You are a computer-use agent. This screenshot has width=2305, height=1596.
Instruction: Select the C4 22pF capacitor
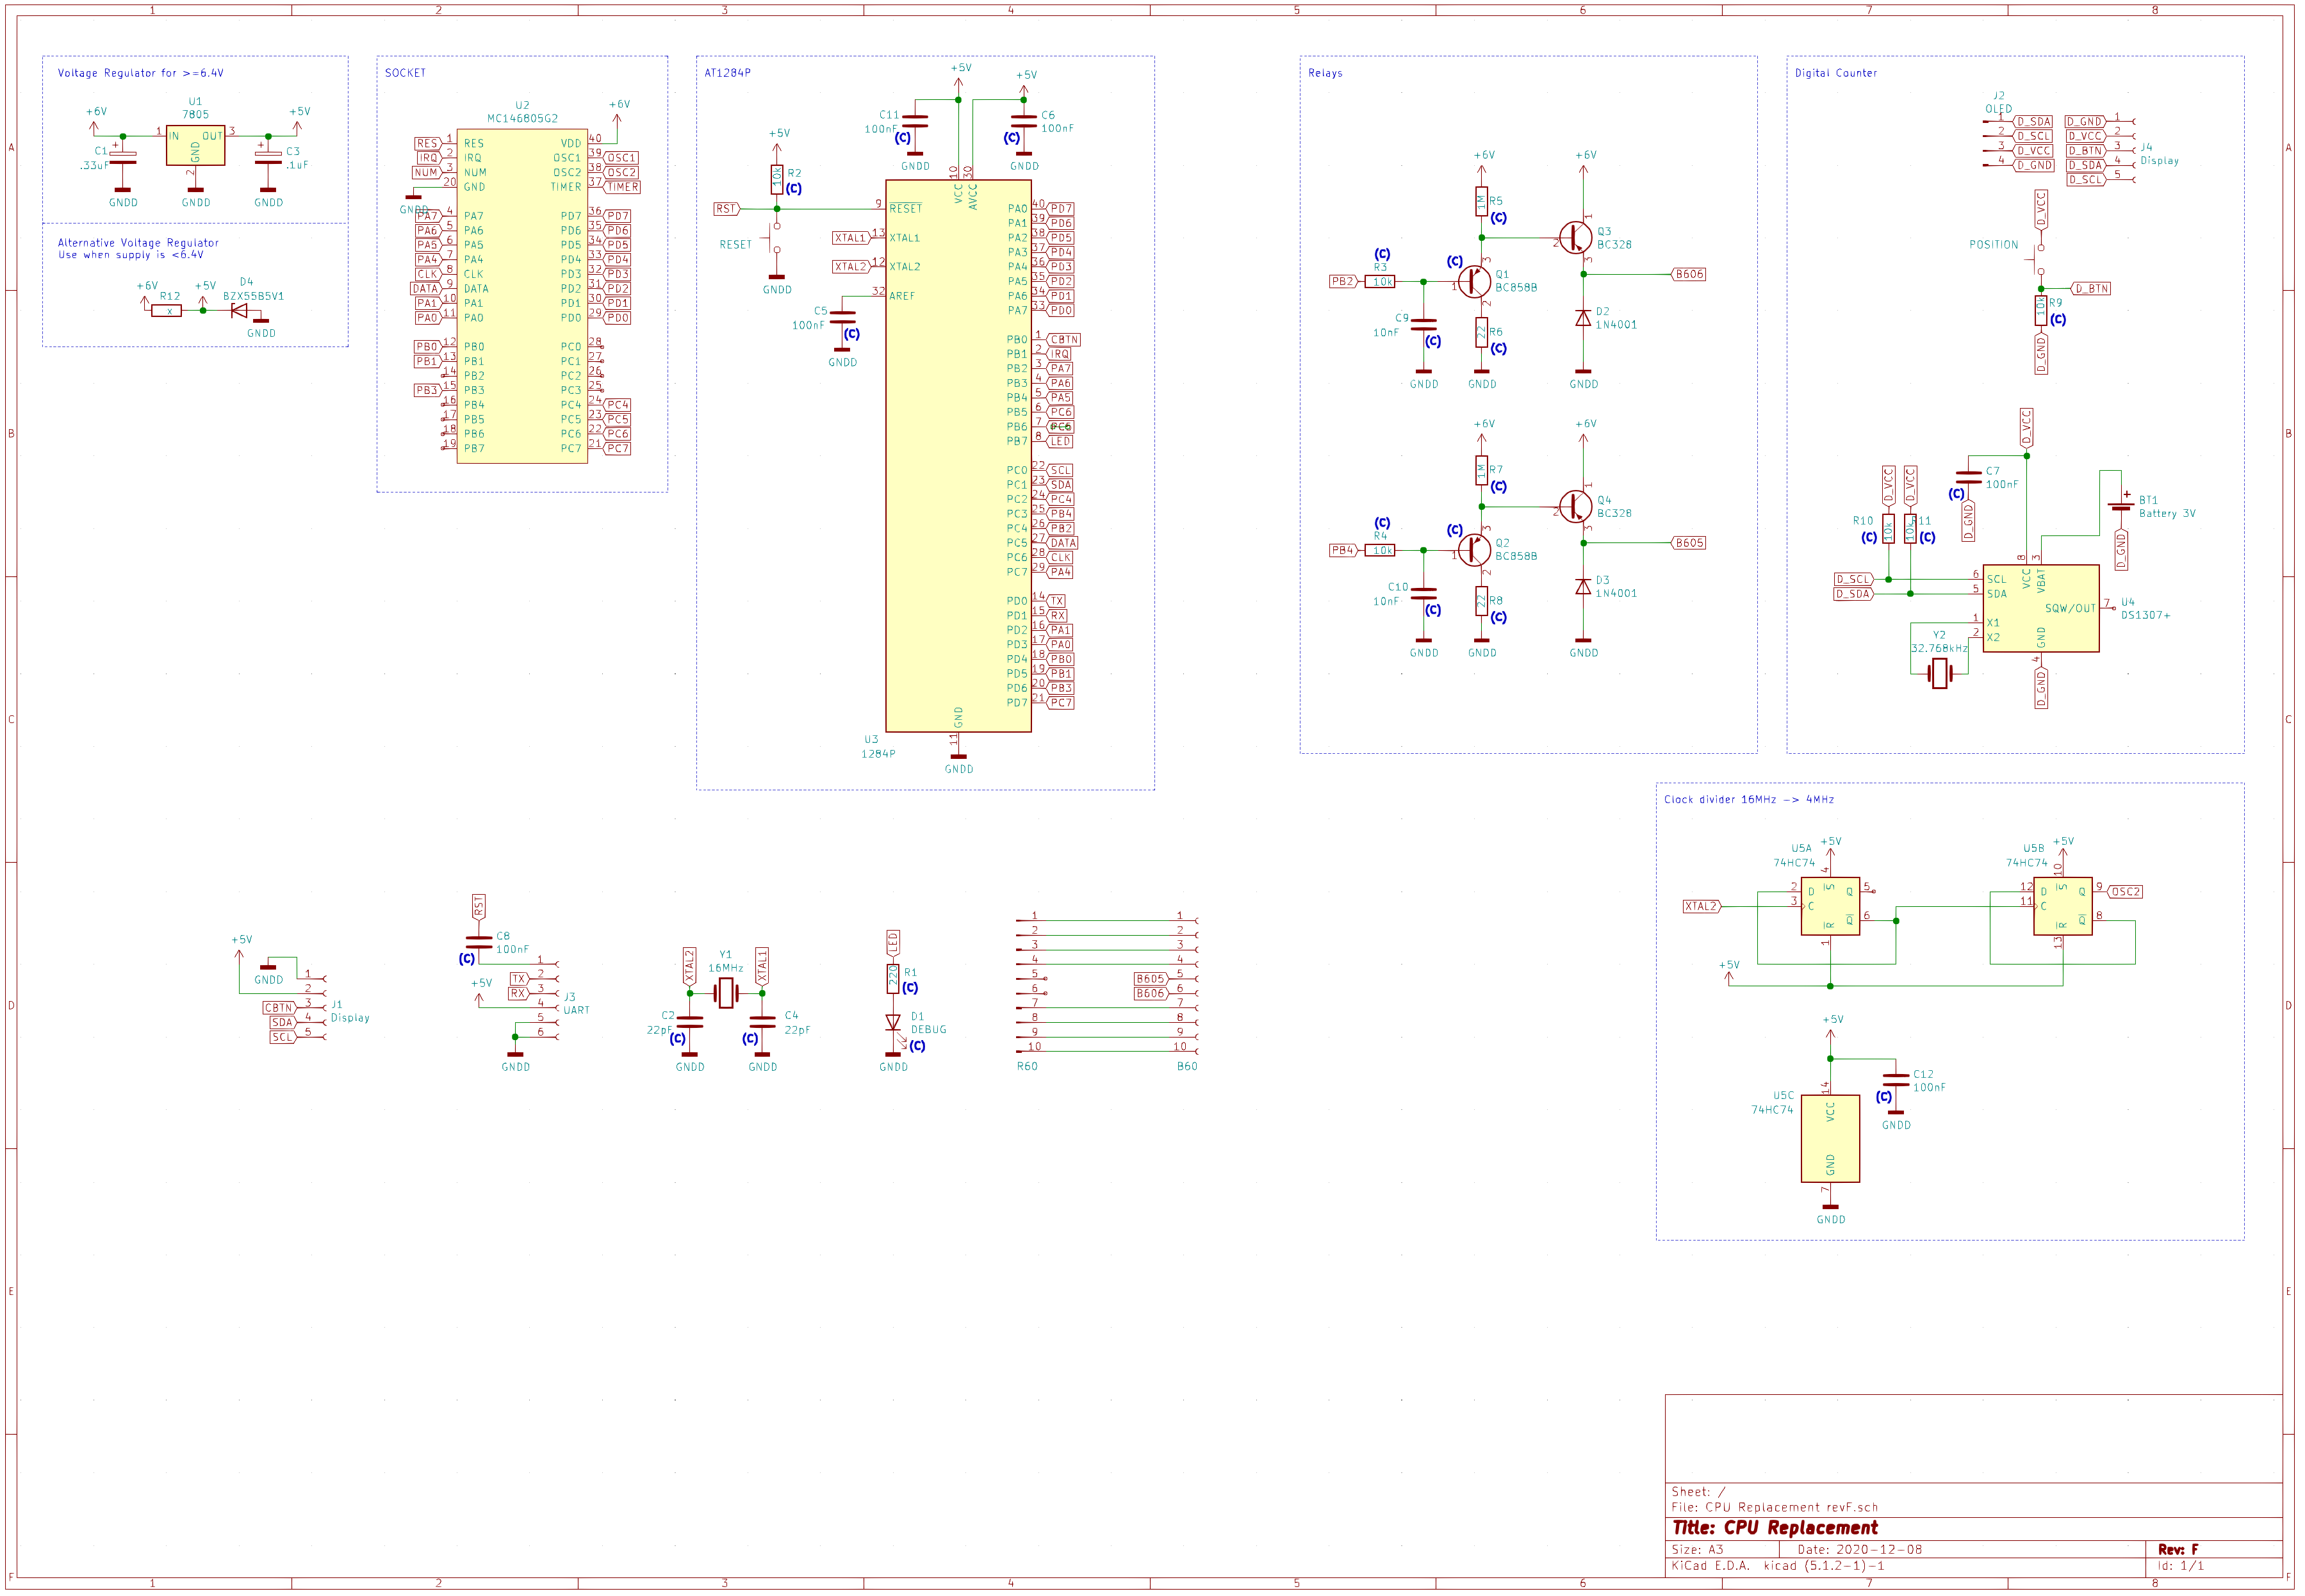coord(762,1022)
